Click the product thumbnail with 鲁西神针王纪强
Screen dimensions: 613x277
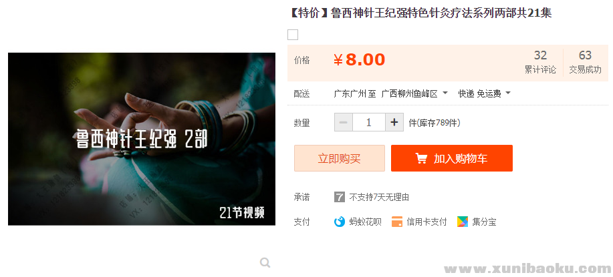[142, 139]
